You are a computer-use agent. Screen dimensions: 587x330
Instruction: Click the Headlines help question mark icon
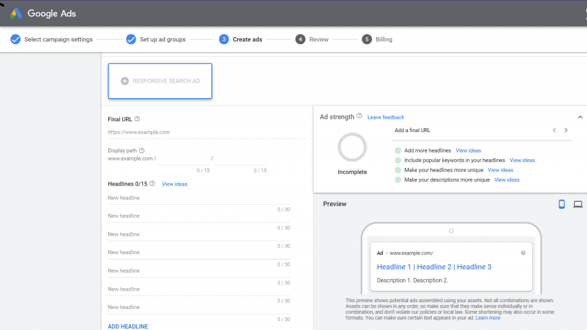pos(153,184)
